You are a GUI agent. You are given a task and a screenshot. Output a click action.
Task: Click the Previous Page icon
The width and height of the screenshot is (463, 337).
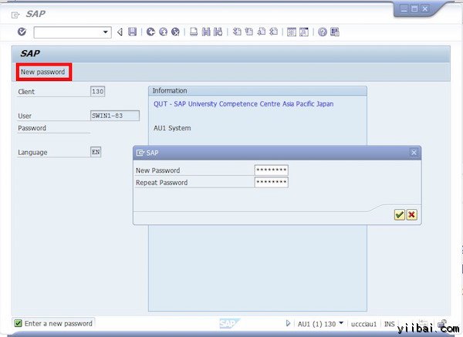point(249,32)
